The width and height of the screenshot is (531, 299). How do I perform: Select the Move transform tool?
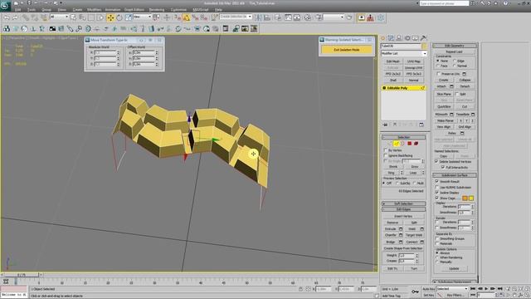[110, 17]
